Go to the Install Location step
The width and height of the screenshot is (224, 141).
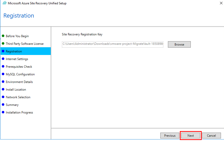click(x=16, y=90)
